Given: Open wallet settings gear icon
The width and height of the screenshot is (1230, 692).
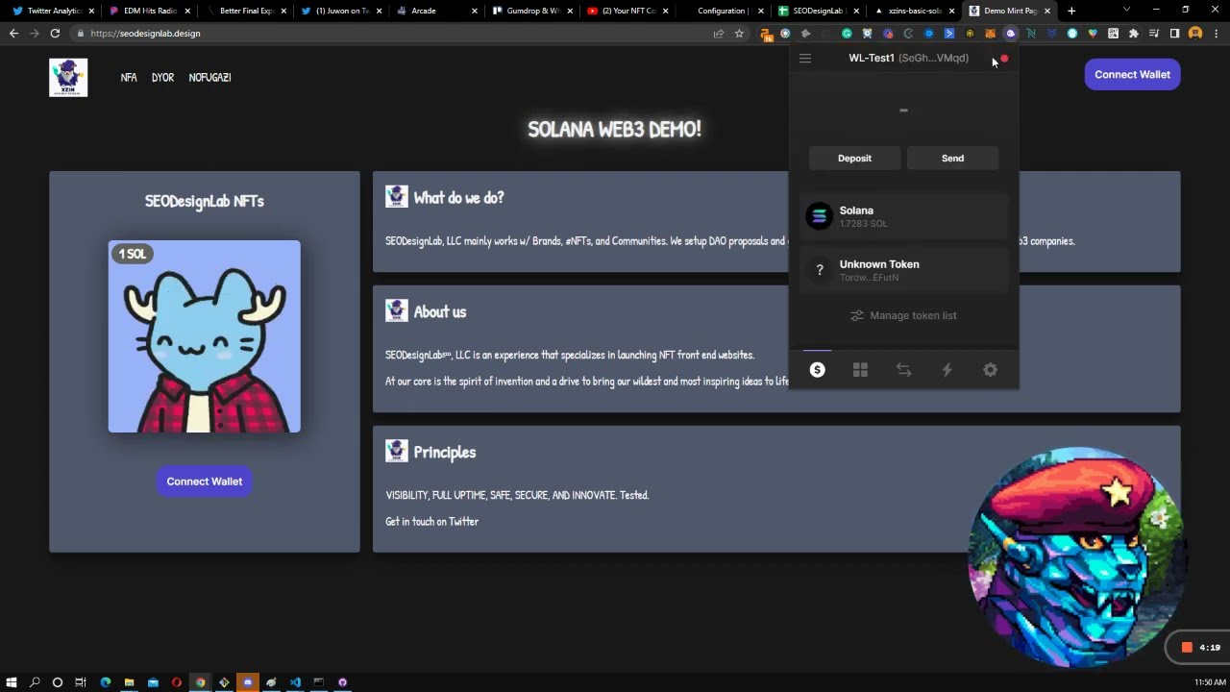Looking at the screenshot, I should (990, 370).
